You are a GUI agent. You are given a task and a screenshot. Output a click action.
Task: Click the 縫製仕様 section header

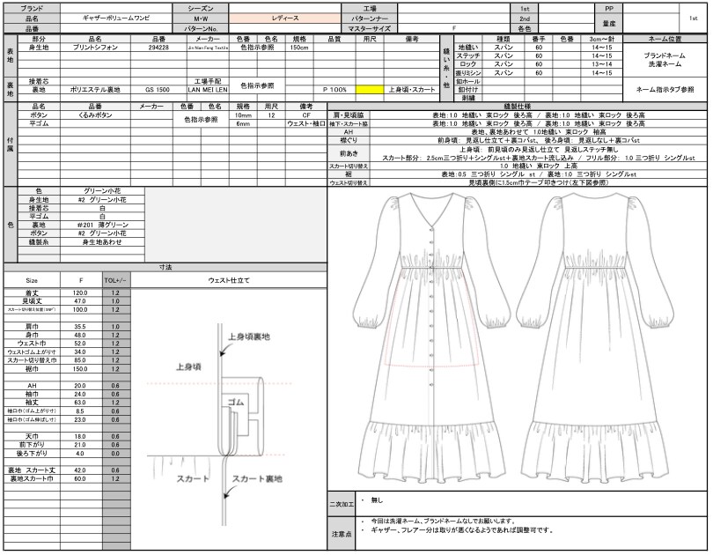point(517,107)
